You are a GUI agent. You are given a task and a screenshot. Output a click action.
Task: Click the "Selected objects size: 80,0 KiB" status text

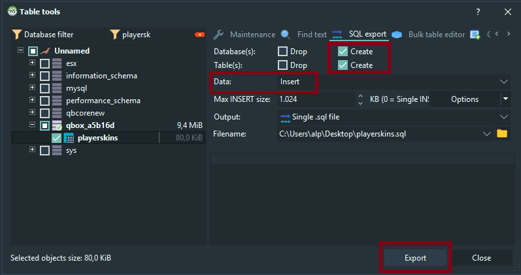click(x=61, y=258)
